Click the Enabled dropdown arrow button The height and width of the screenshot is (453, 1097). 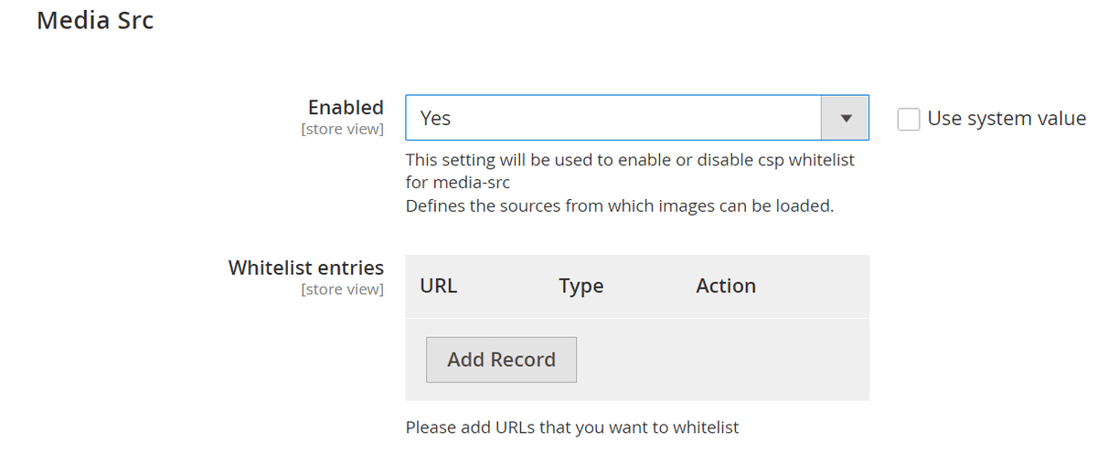point(846,118)
